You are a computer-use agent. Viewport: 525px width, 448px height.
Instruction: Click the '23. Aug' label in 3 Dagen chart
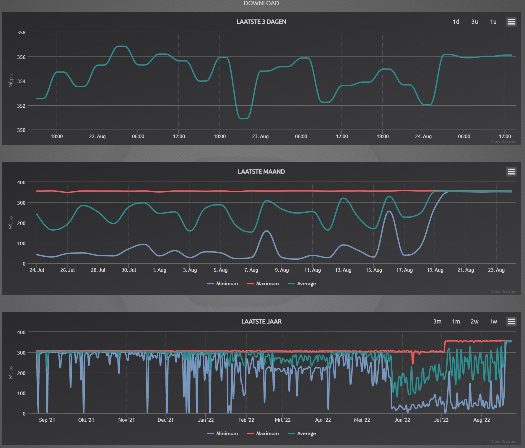pyautogui.click(x=260, y=136)
